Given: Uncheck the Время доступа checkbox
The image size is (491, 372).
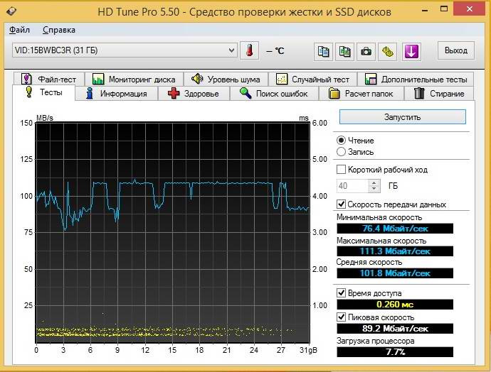Looking at the screenshot, I should pos(341,293).
